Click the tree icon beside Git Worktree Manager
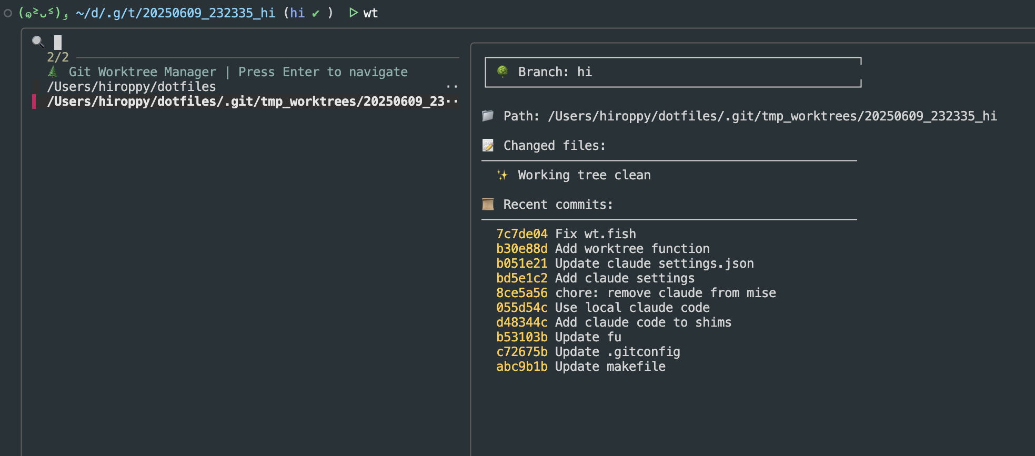The width and height of the screenshot is (1035, 456). (53, 72)
